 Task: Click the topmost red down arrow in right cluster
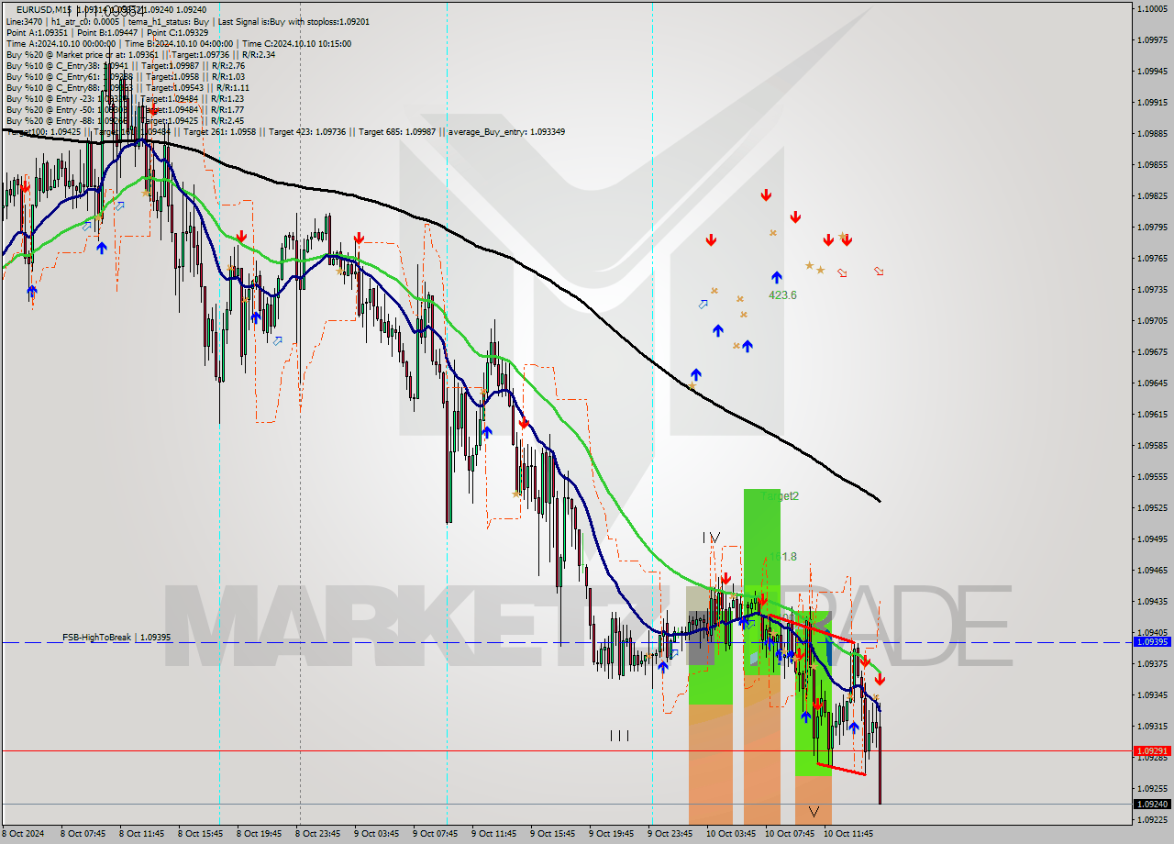pos(766,194)
